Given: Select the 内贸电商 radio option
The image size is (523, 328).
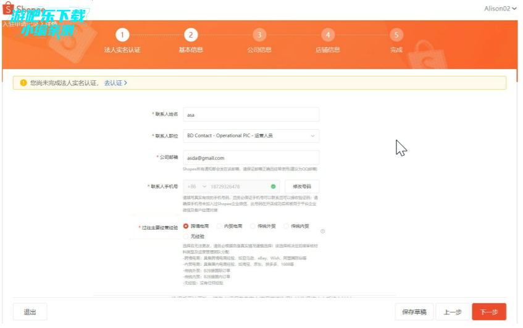Looking at the screenshot, I should click(219, 226).
